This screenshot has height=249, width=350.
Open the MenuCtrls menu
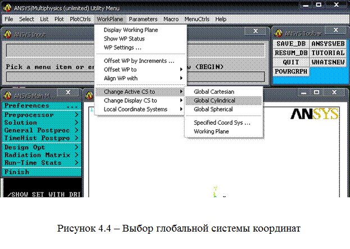197,19
